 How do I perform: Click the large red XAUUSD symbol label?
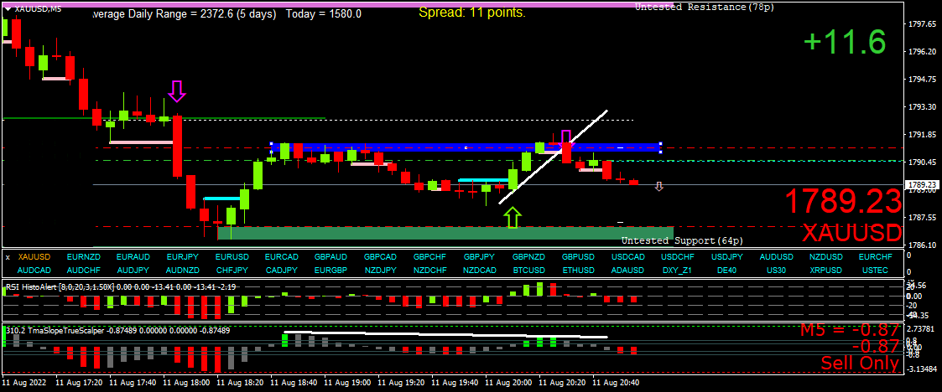[852, 232]
